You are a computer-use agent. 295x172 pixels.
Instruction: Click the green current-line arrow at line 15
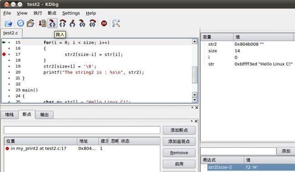(x=4, y=43)
